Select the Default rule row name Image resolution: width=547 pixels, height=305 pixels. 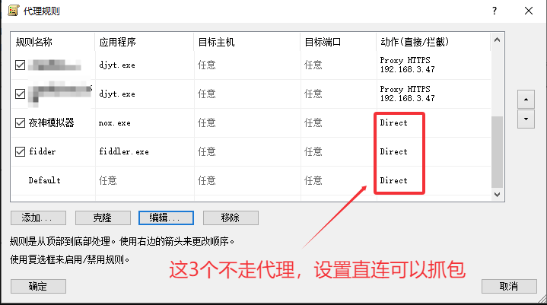click(44, 180)
